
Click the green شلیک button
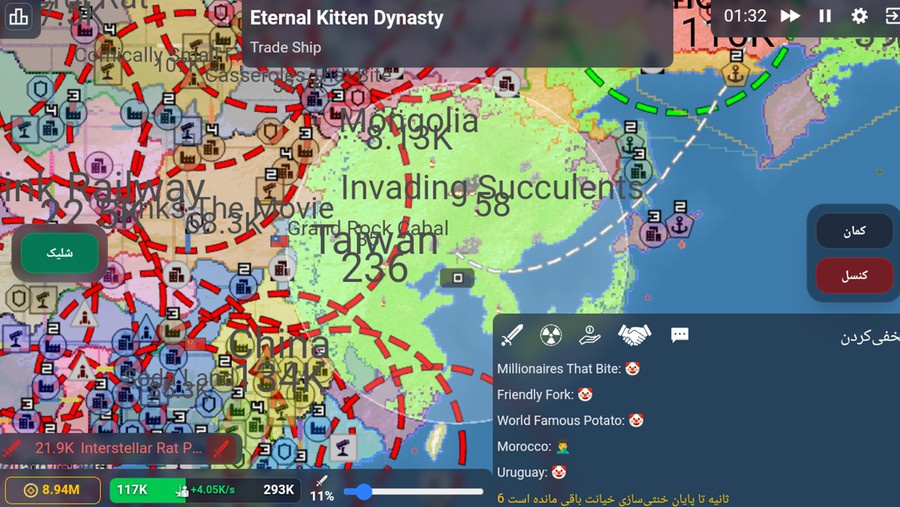pos(60,253)
